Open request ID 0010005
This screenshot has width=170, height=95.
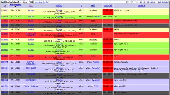(x=5, y=11)
